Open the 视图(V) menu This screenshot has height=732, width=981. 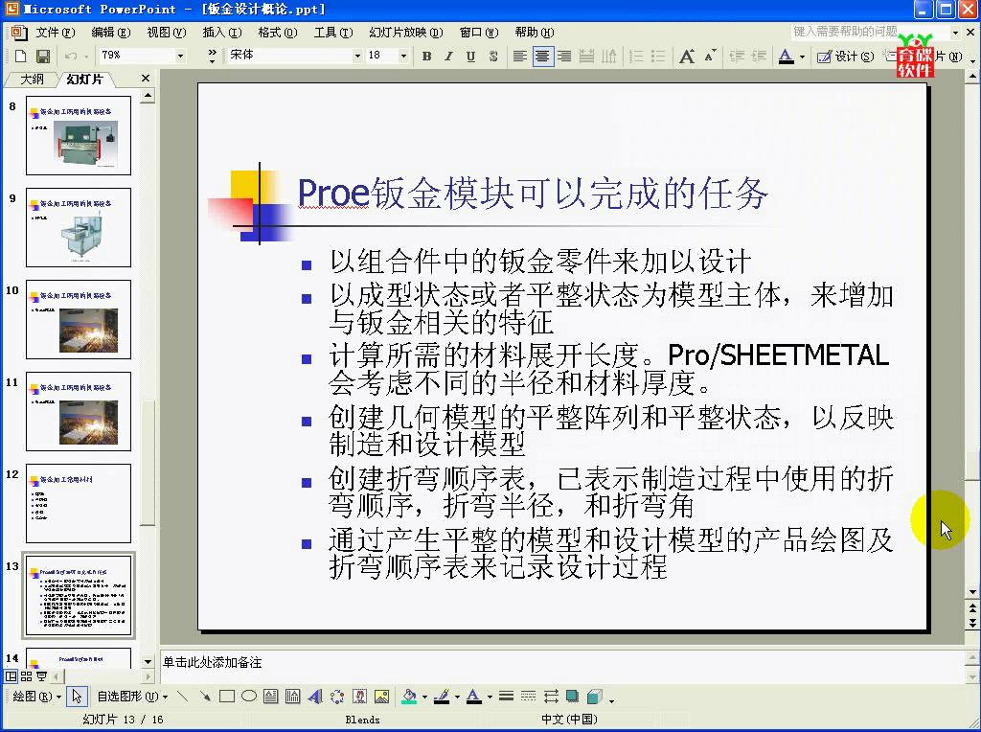click(x=167, y=32)
